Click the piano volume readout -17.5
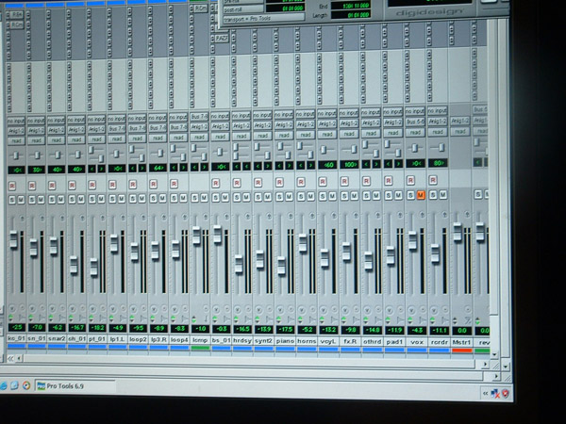Image resolution: width=566 pixels, height=424 pixels. tap(285, 329)
